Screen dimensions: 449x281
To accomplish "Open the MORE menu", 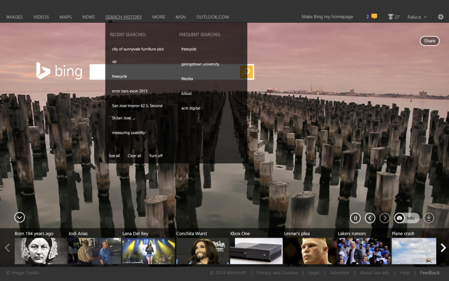I will pyautogui.click(x=159, y=17).
